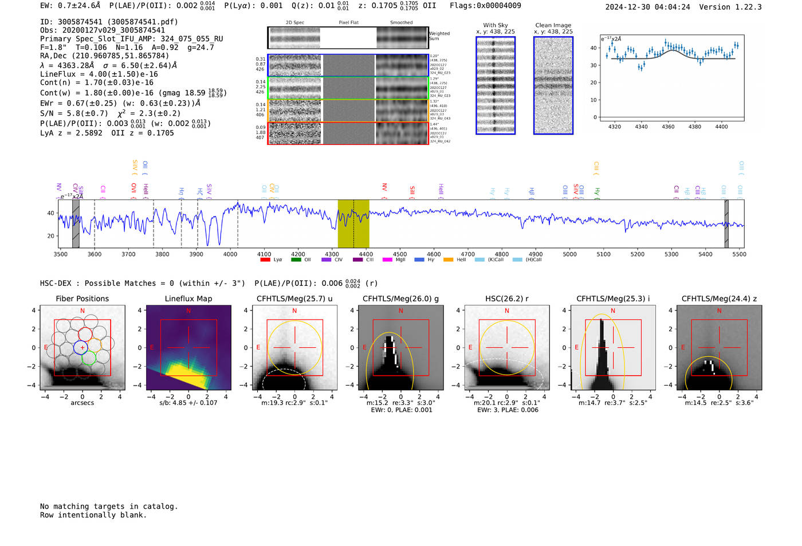Open the Fiber Positions panel image
This screenshot has height=546, width=802.
coord(82,348)
